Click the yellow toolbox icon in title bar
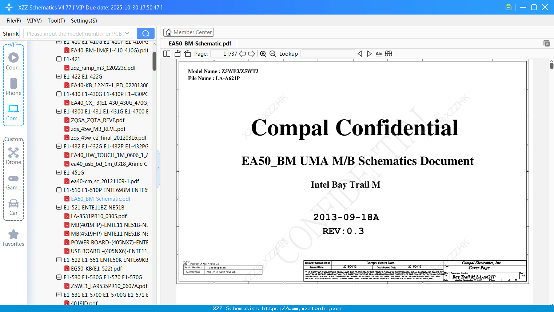The height and width of the screenshot is (312, 554). [x=509, y=7]
